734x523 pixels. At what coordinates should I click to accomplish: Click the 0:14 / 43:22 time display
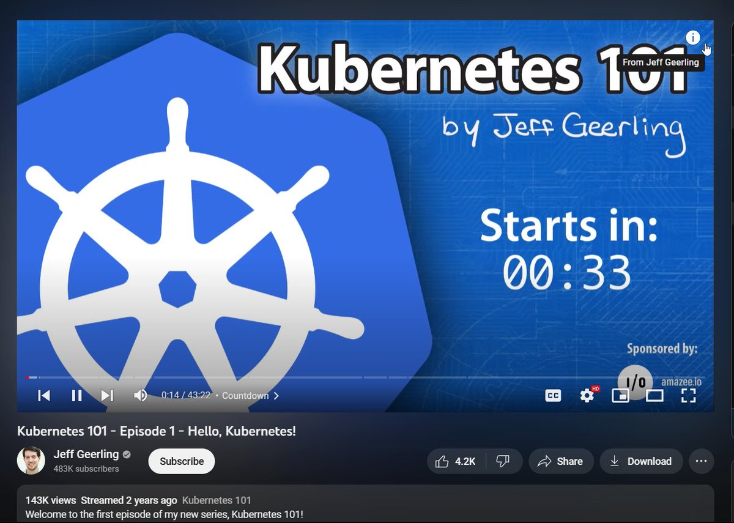pyautogui.click(x=186, y=396)
